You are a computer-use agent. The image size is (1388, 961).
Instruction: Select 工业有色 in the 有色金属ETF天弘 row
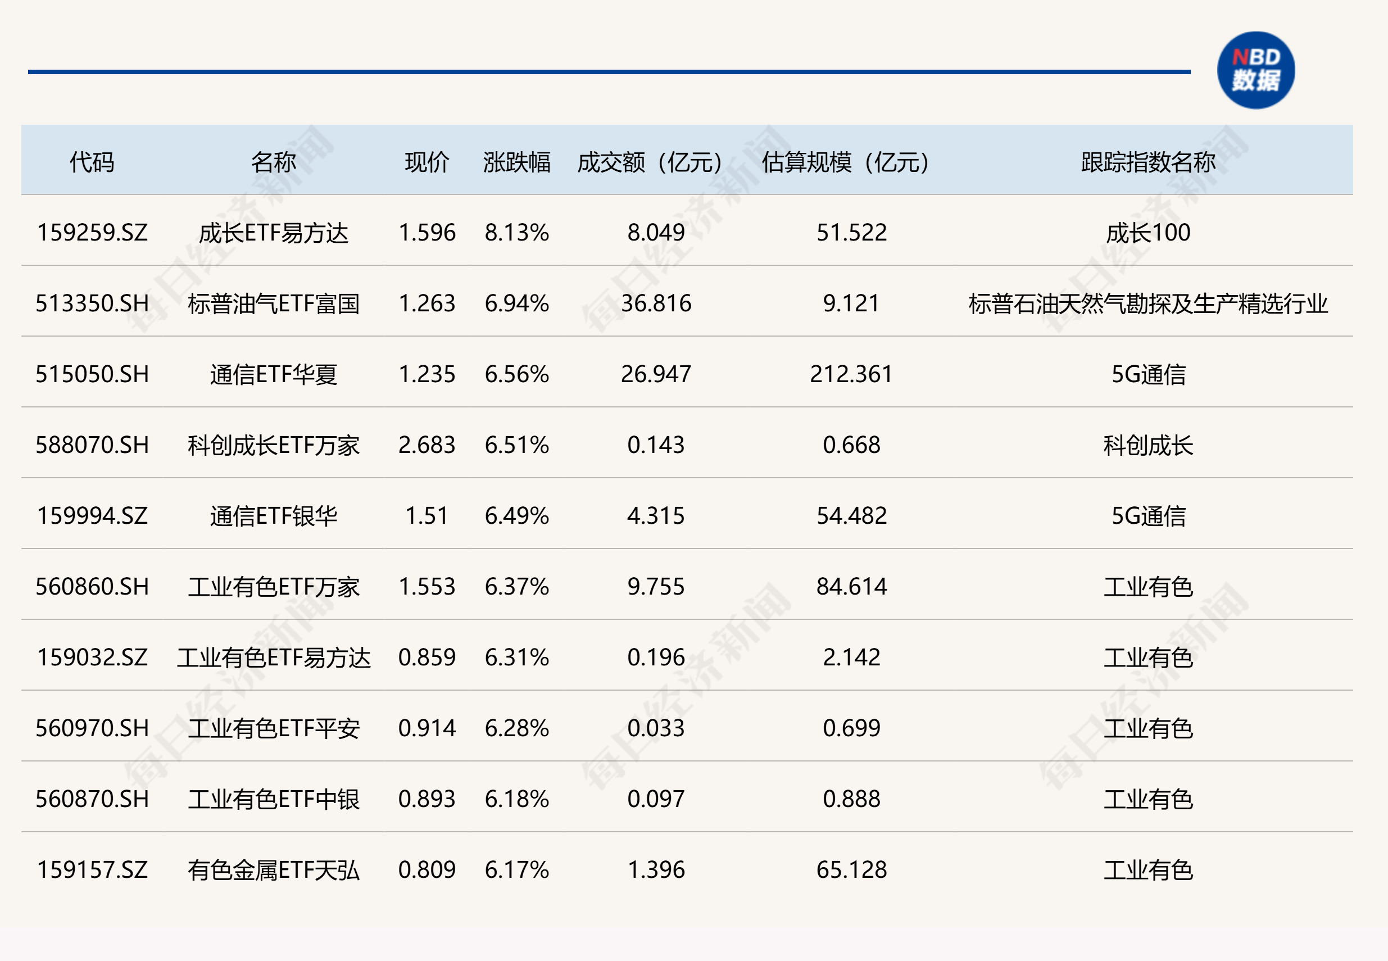(x=1148, y=870)
